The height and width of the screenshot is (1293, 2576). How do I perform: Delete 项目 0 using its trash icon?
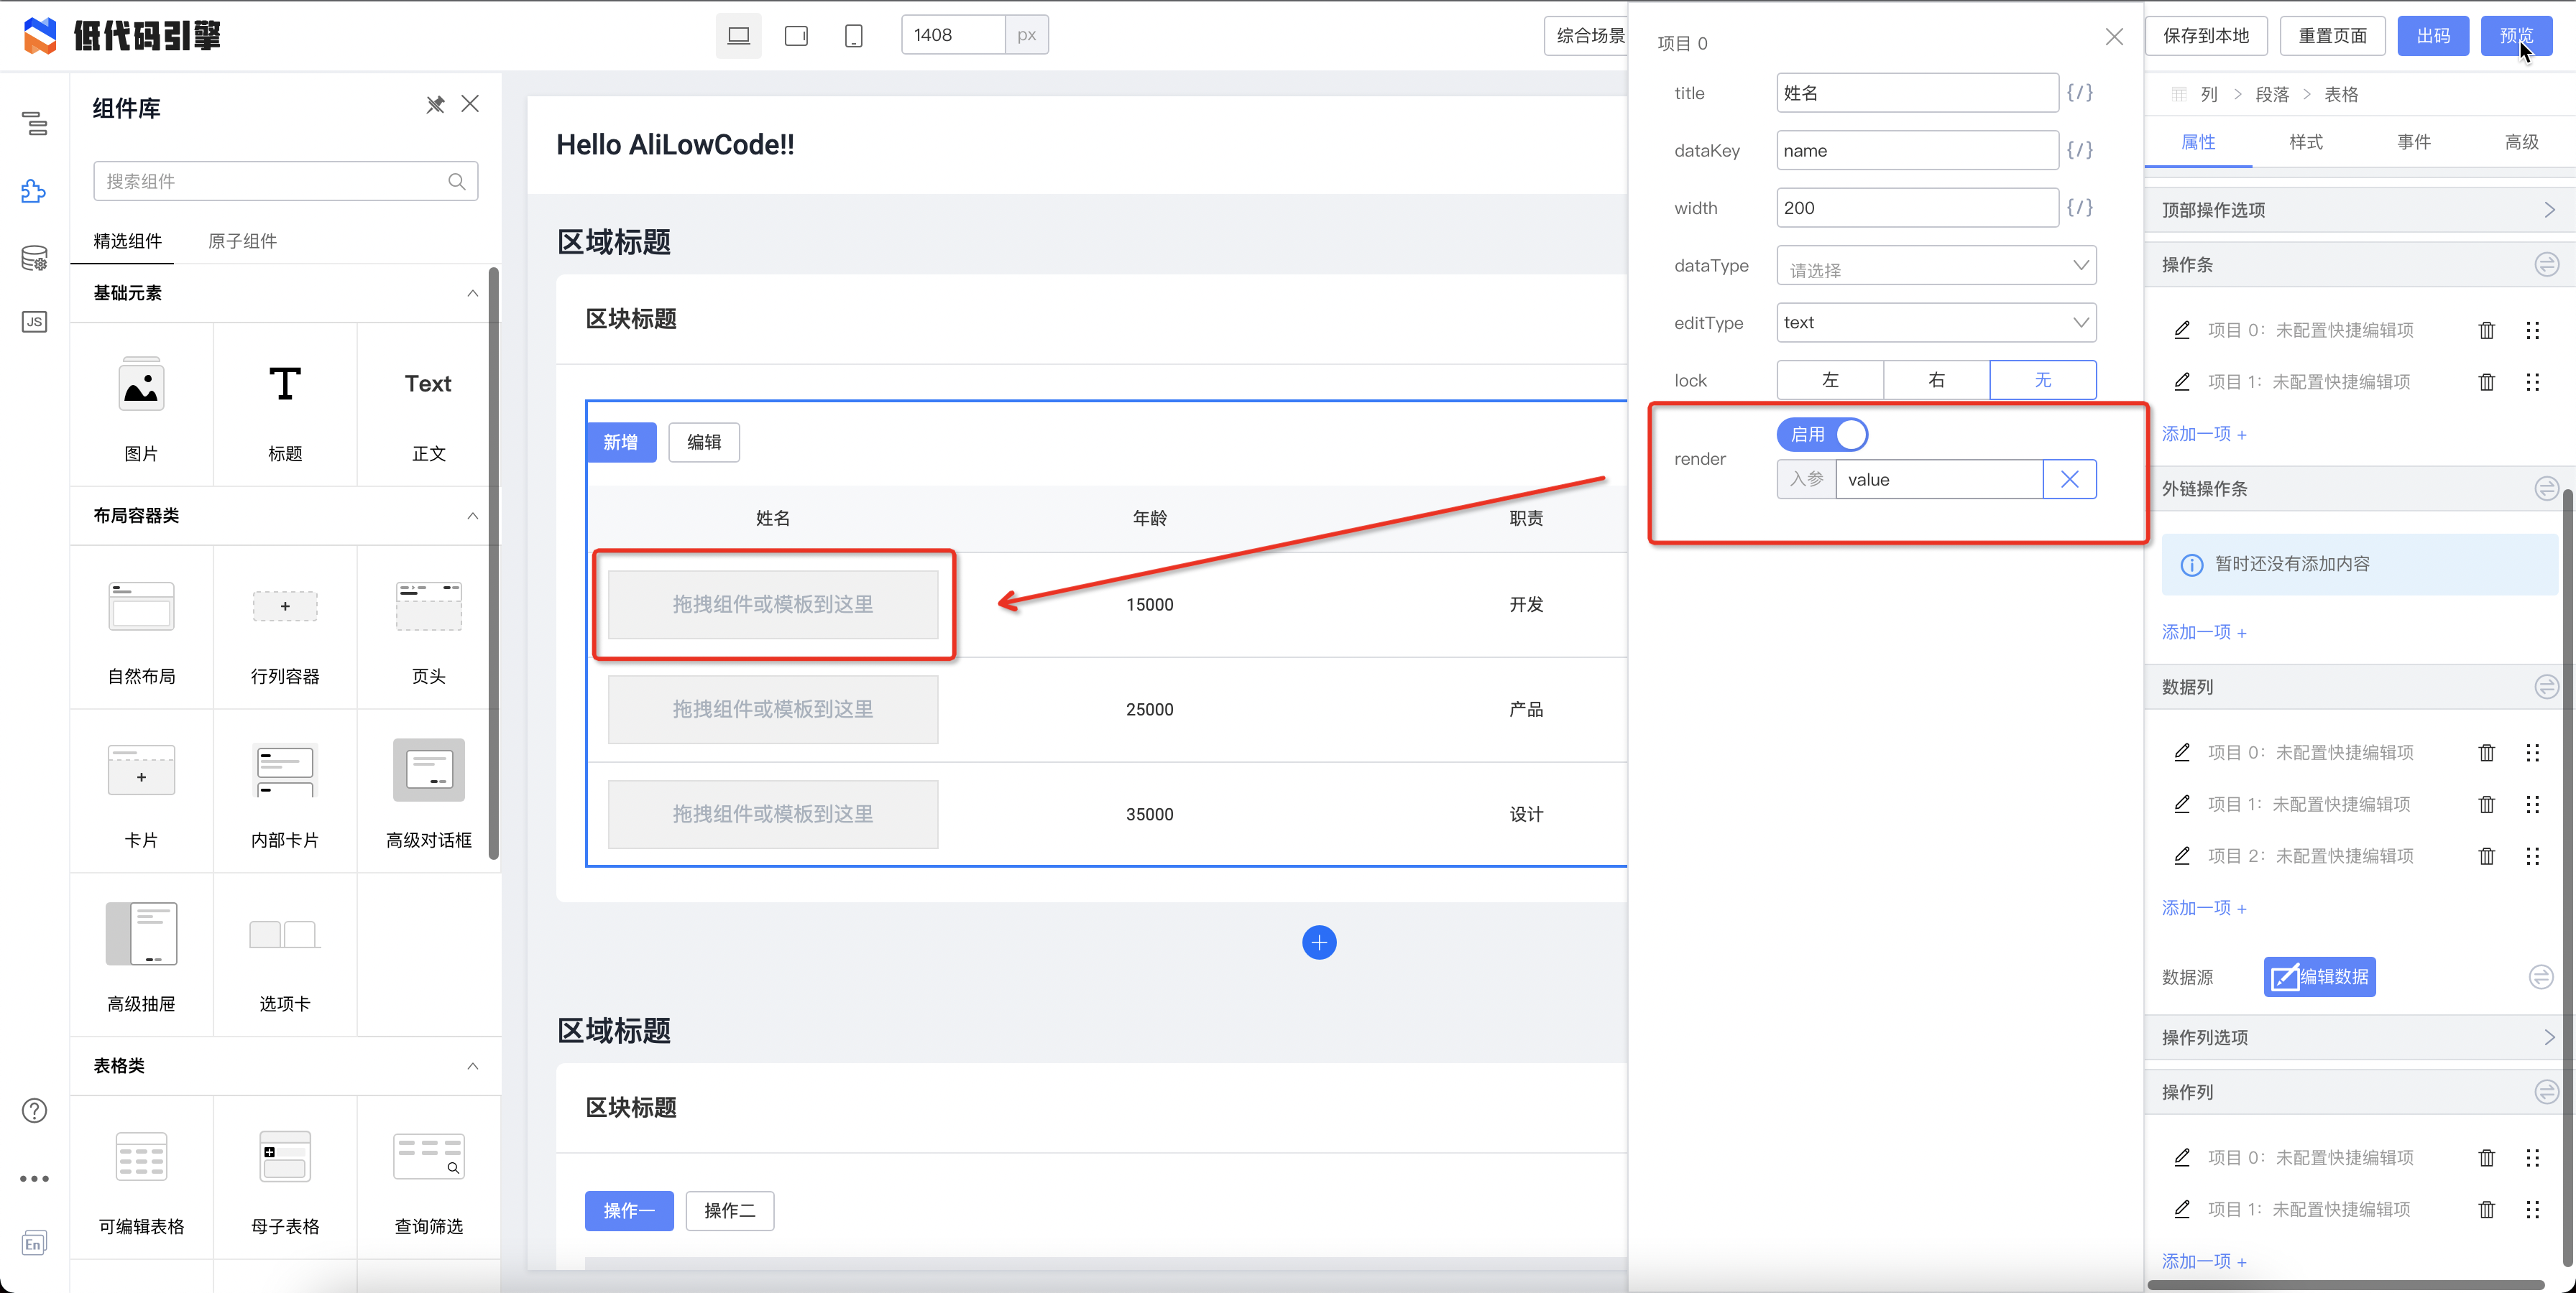[x=2487, y=330]
